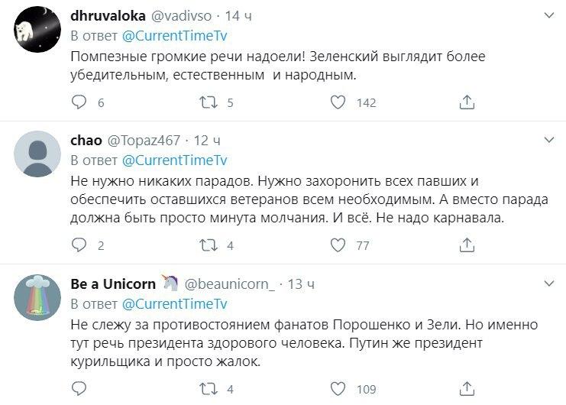The image size is (566, 405).
Task: Like the tweet by dhruvaloka
Action: tap(338, 102)
